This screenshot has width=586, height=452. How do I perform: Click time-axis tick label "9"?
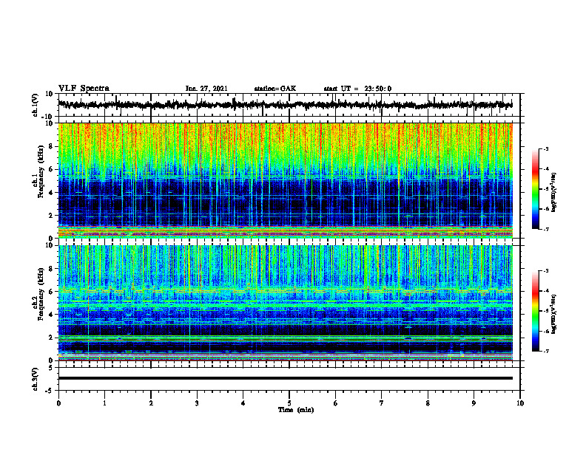[x=474, y=403]
